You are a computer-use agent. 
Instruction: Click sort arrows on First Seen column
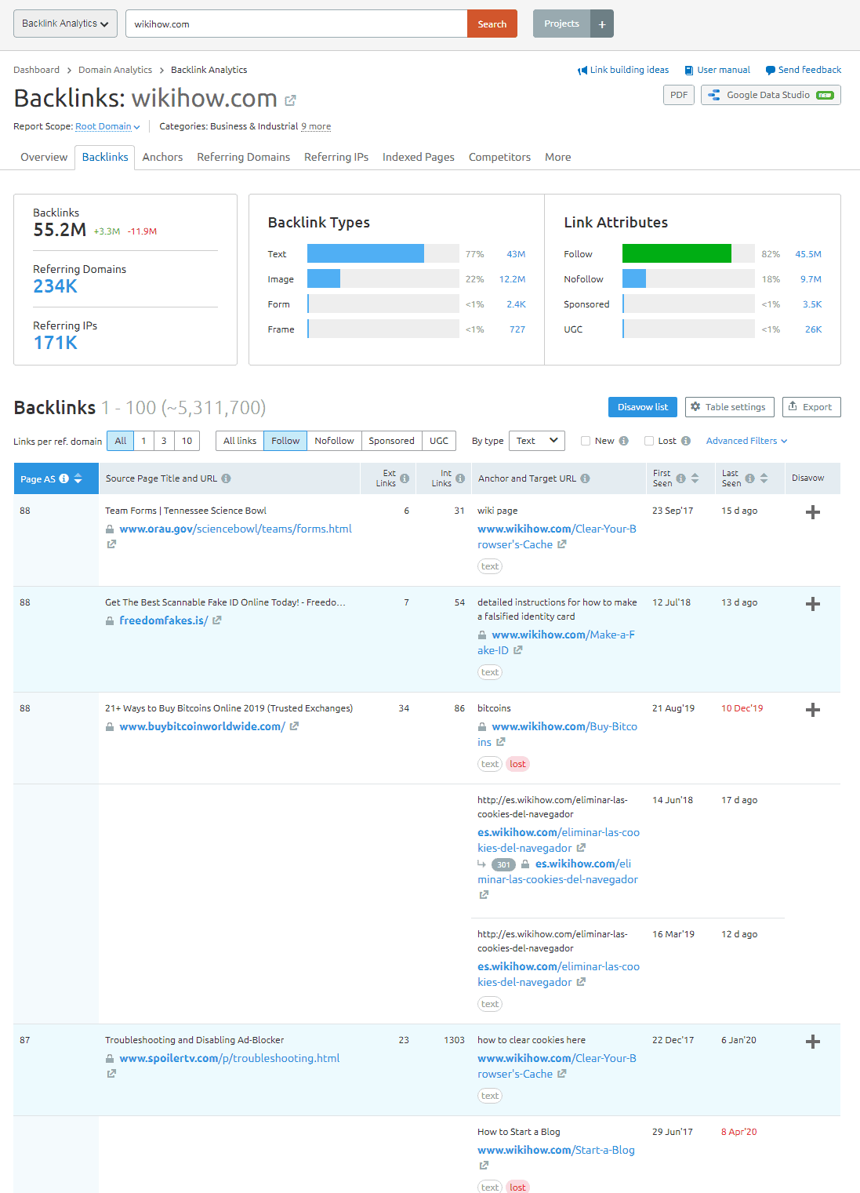pos(695,478)
